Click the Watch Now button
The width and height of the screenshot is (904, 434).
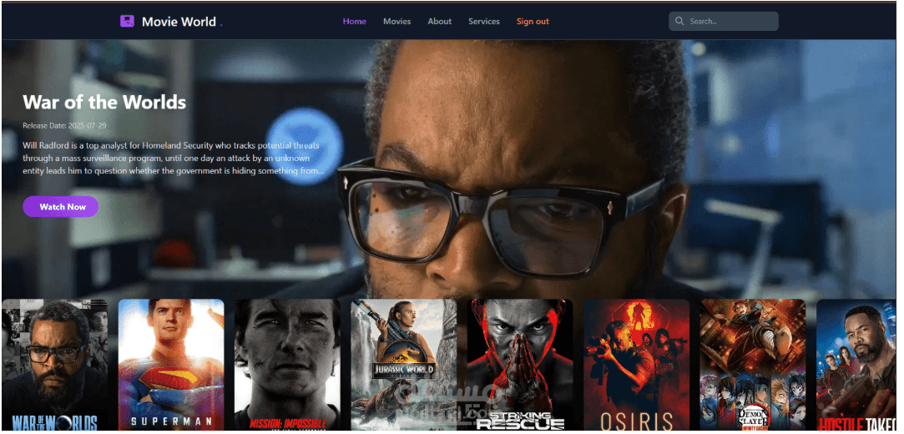(x=61, y=206)
